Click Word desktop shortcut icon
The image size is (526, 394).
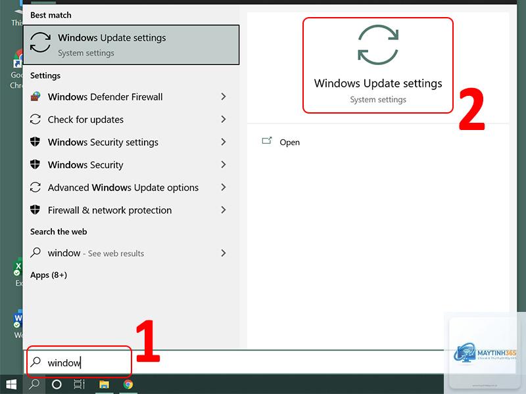[x=18, y=320]
